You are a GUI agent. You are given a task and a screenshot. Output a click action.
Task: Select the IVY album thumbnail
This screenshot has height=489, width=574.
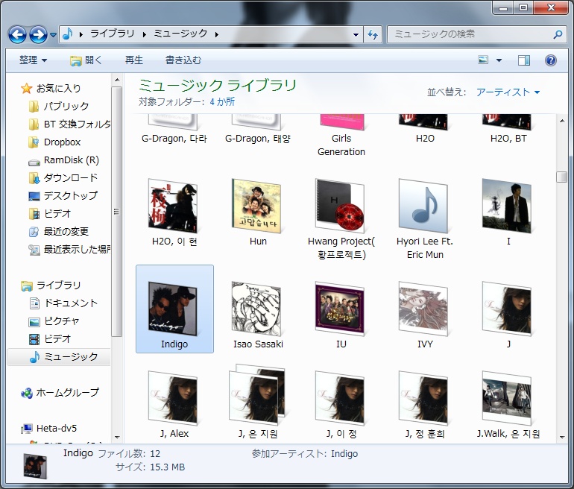(x=425, y=309)
